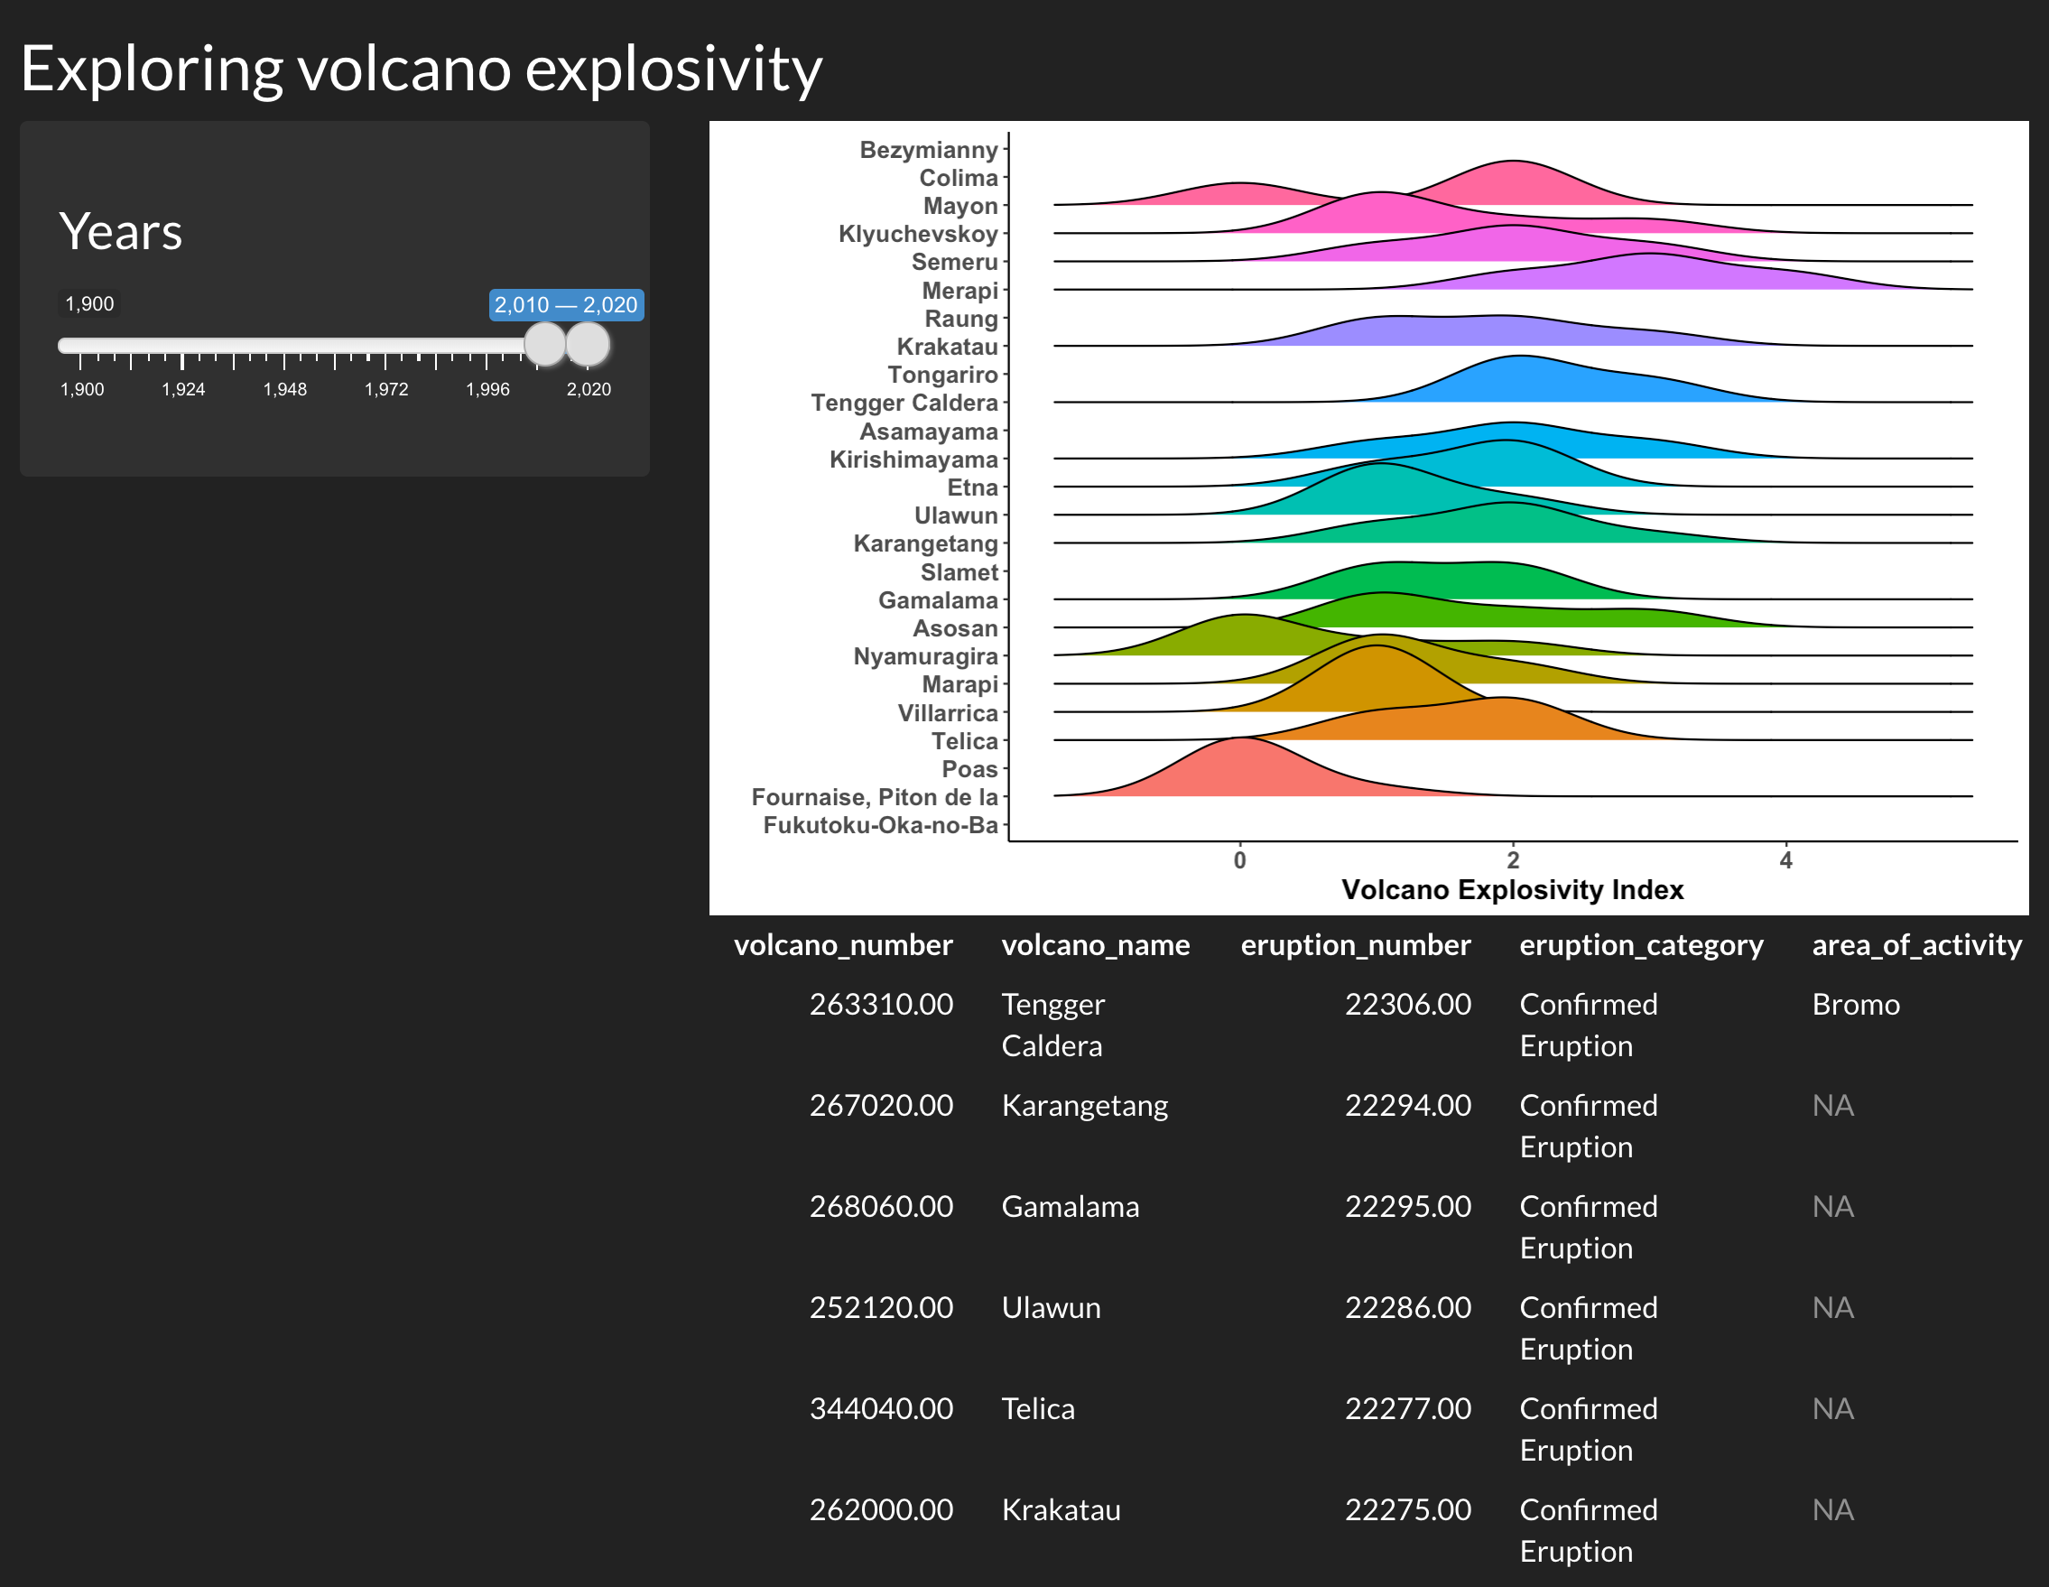Select the volcano_name column header
Viewport: 2049px width, 1587px height.
point(1095,944)
